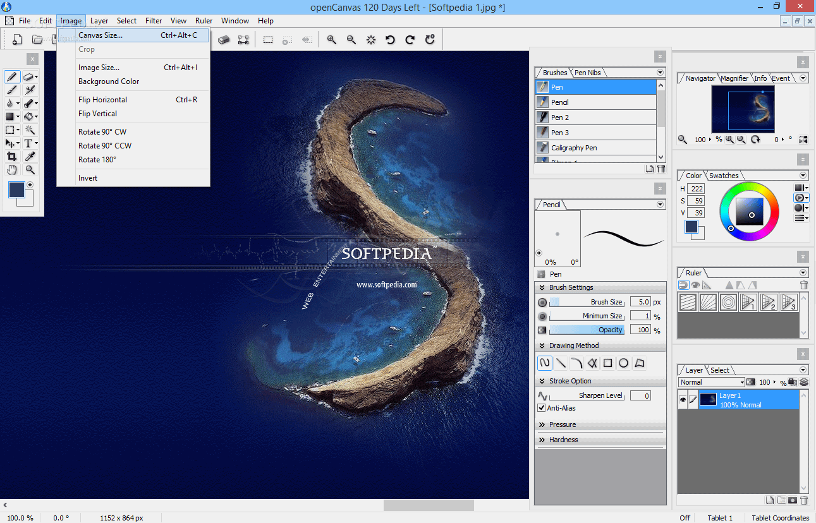
Task: Switch to the Pen Nibs tab
Action: coord(587,73)
